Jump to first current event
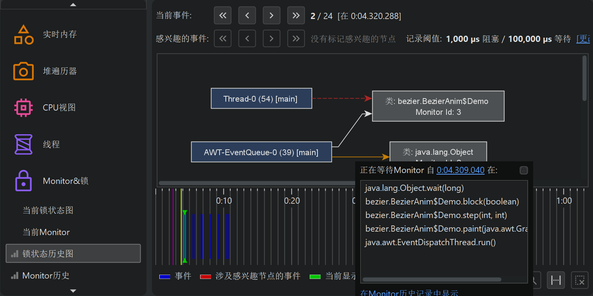Image resolution: width=593 pixels, height=296 pixels. coord(223,16)
